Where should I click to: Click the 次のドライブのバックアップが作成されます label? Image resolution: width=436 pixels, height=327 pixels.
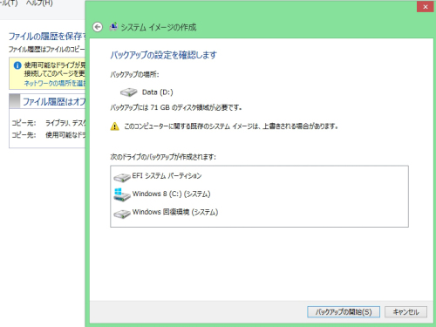coord(163,157)
